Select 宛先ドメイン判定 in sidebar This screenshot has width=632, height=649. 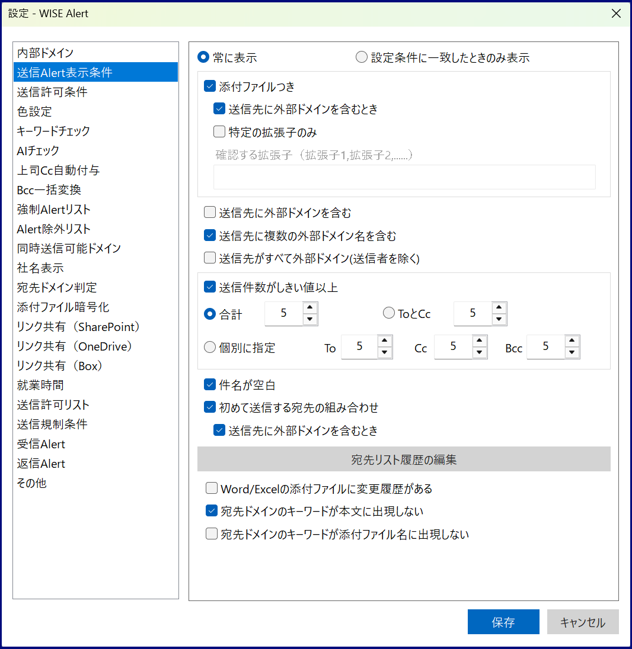coord(95,288)
